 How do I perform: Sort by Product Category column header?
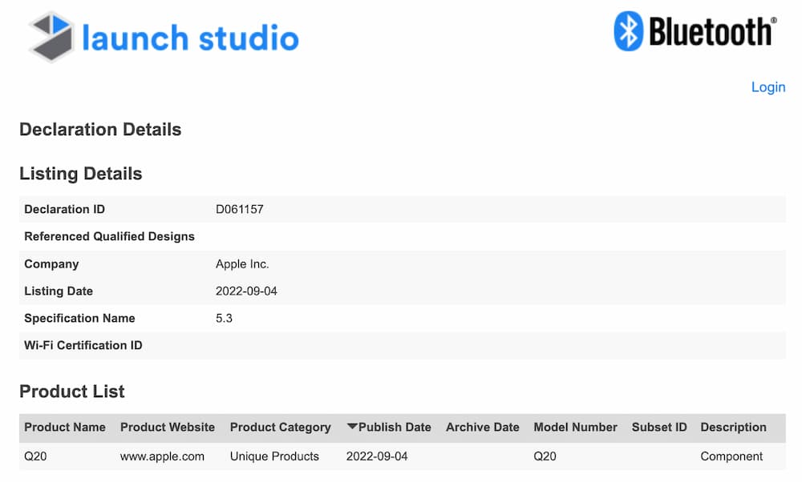(280, 428)
